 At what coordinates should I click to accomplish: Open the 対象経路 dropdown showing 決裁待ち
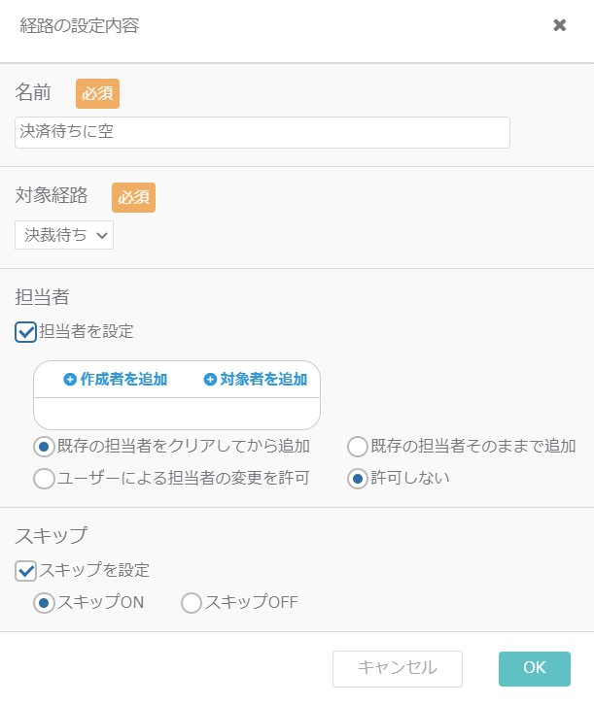[64, 235]
